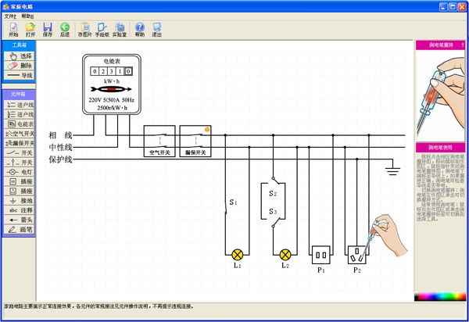
Task: Click the 保存 save toolbar icon
Action: point(48,30)
